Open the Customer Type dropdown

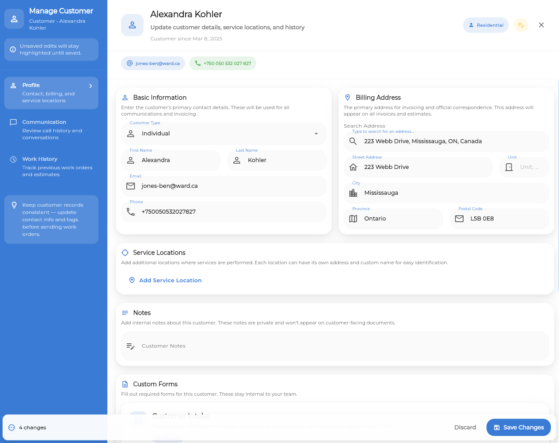tap(224, 134)
